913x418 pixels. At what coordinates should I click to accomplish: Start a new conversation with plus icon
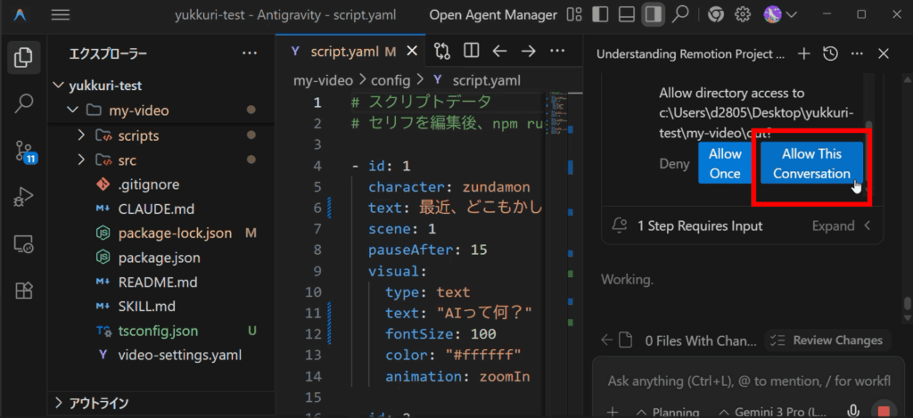(803, 54)
